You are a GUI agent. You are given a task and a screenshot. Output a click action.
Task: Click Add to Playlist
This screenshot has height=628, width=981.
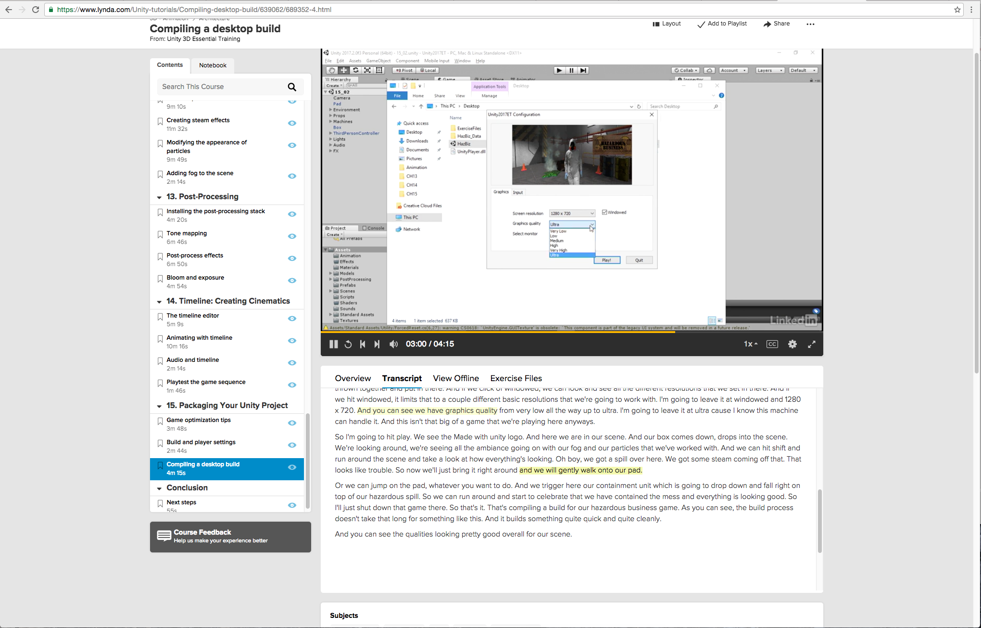pos(722,24)
